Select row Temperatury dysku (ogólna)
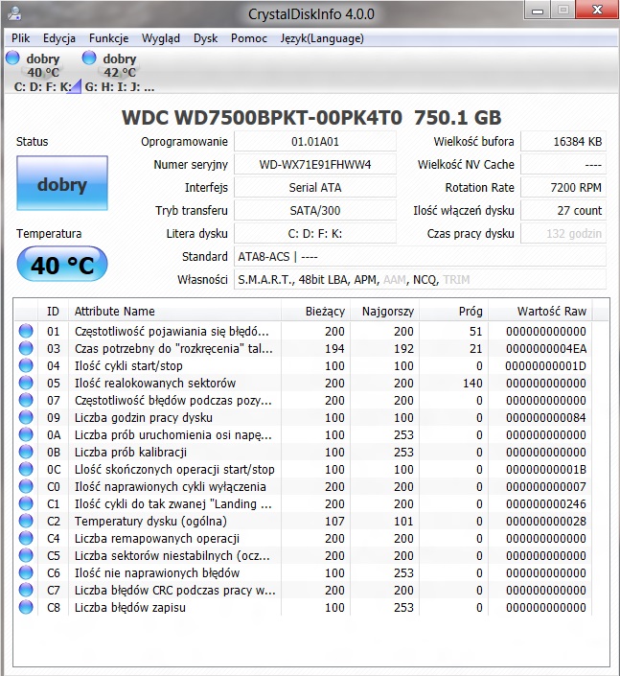 pyautogui.click(x=304, y=521)
